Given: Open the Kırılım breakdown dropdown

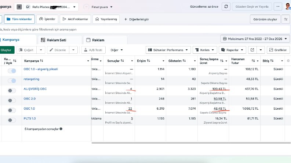Looking at the screenshot, I should click(205, 50).
